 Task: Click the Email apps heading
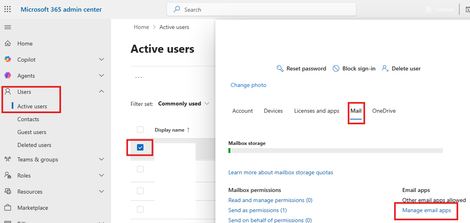click(416, 190)
